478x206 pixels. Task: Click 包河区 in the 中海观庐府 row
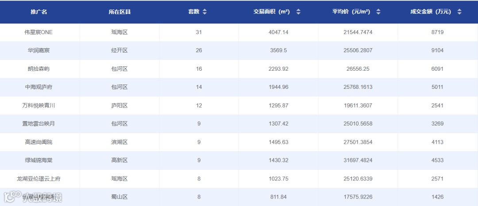click(x=119, y=87)
